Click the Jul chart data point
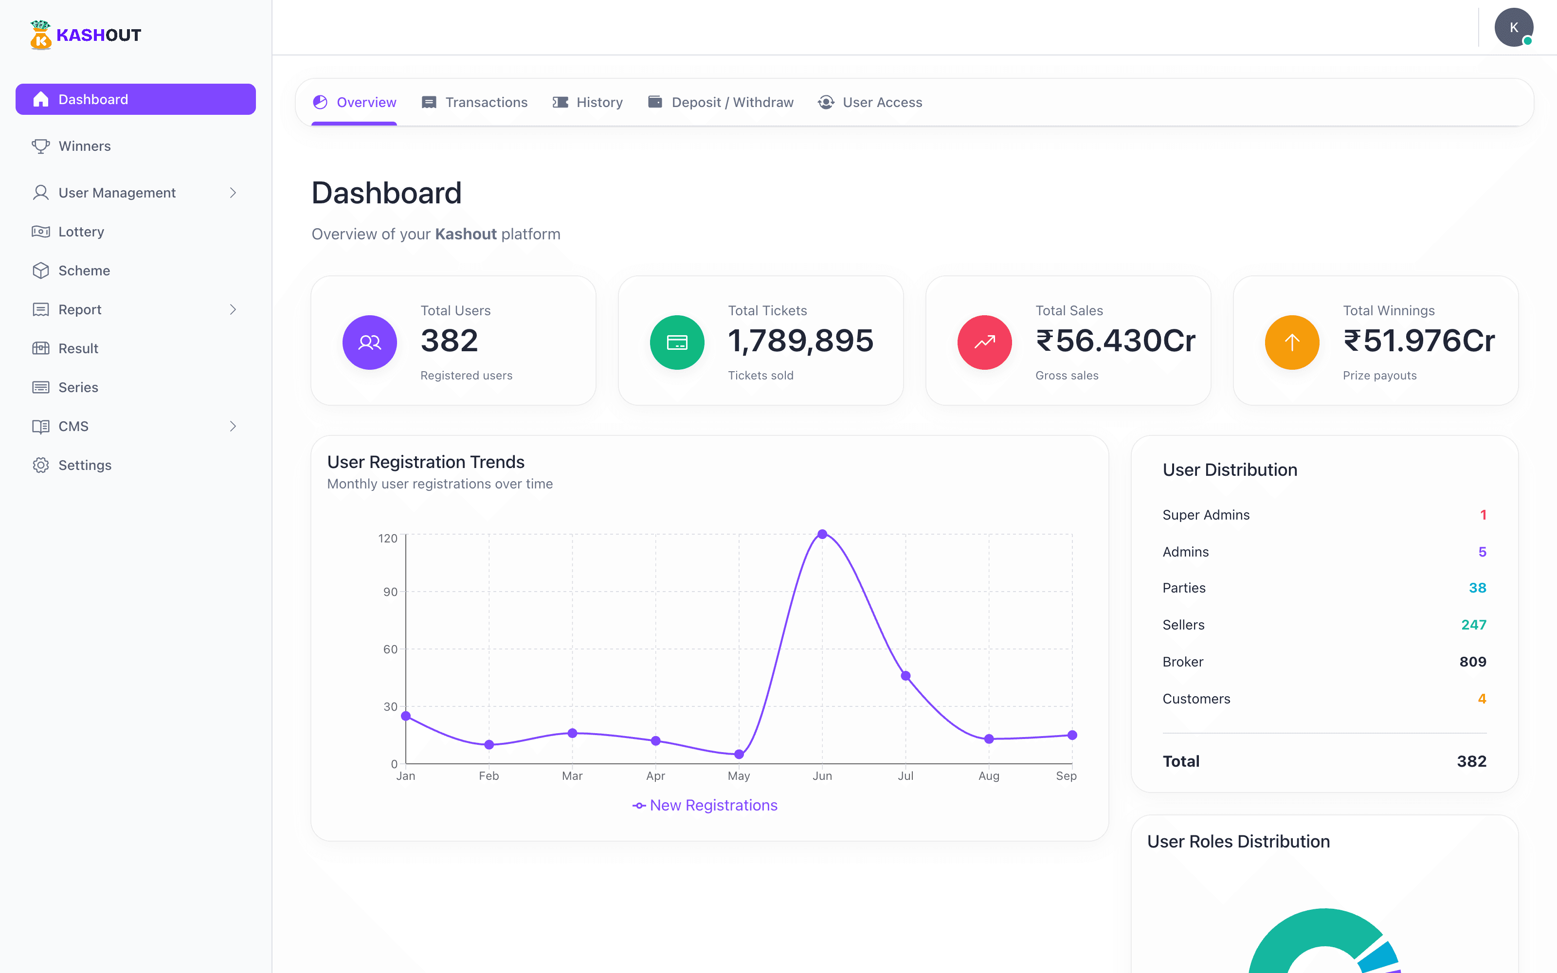This screenshot has width=1557, height=973. tap(905, 676)
